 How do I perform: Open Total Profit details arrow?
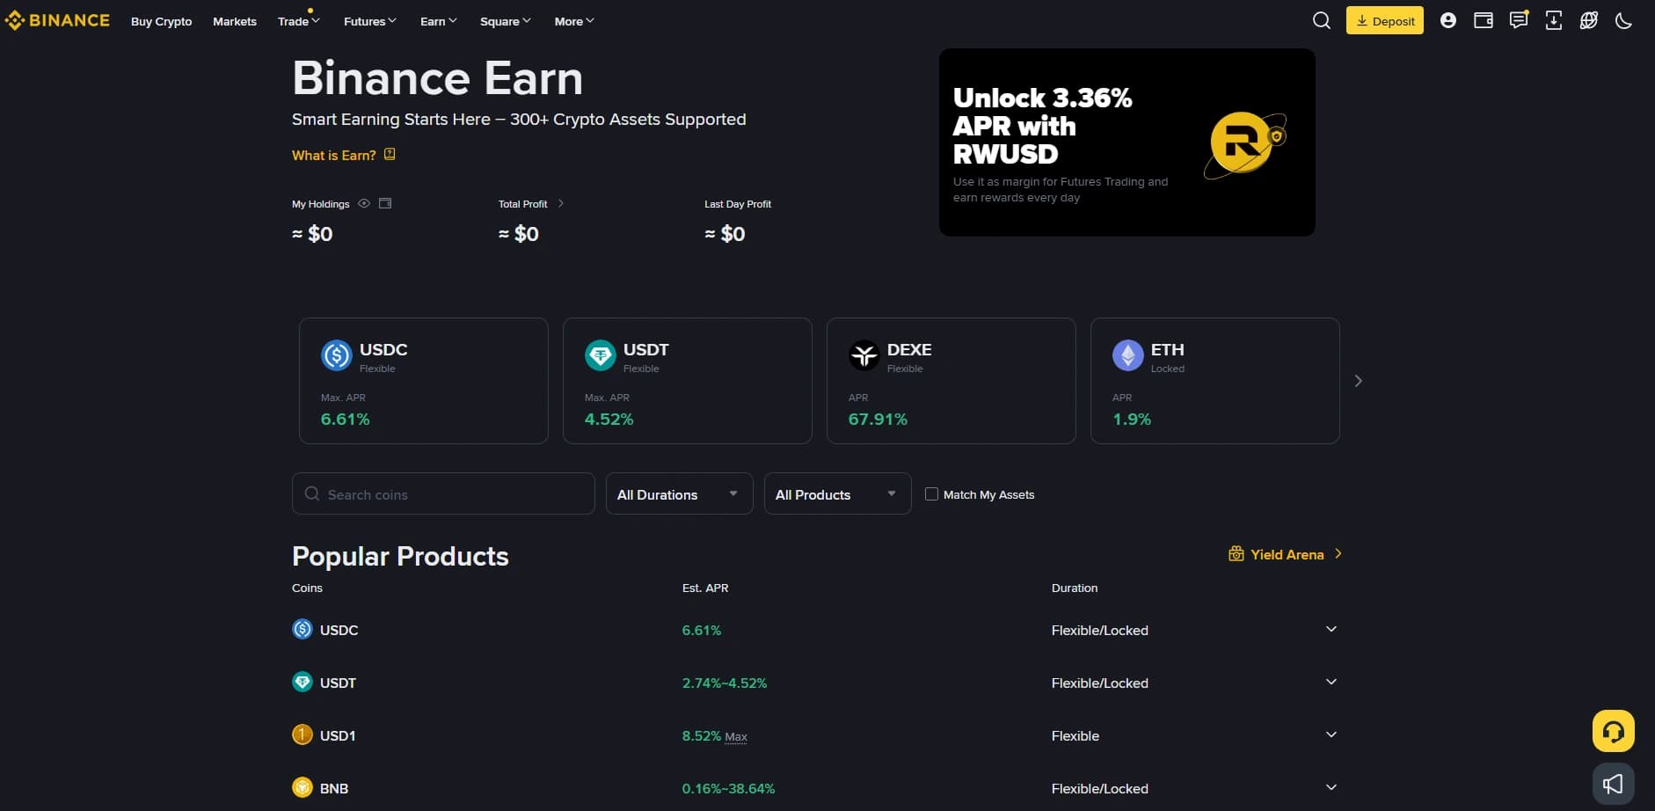point(560,203)
